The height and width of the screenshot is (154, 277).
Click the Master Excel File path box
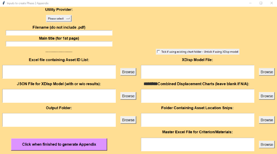(x=197, y=145)
